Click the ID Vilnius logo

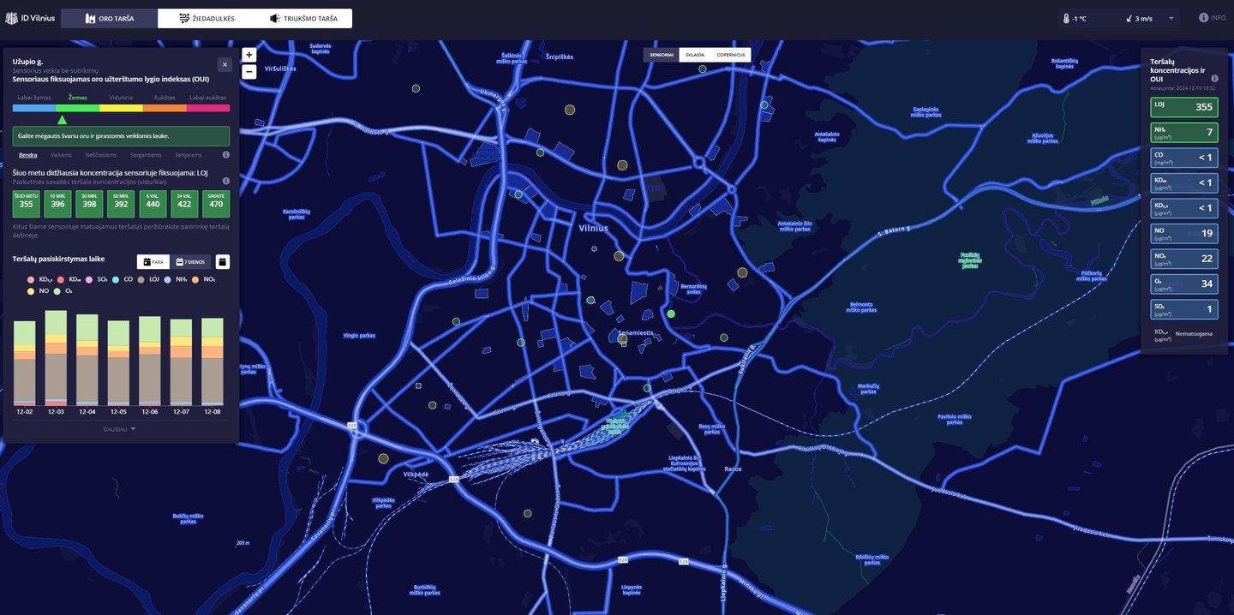30,18
